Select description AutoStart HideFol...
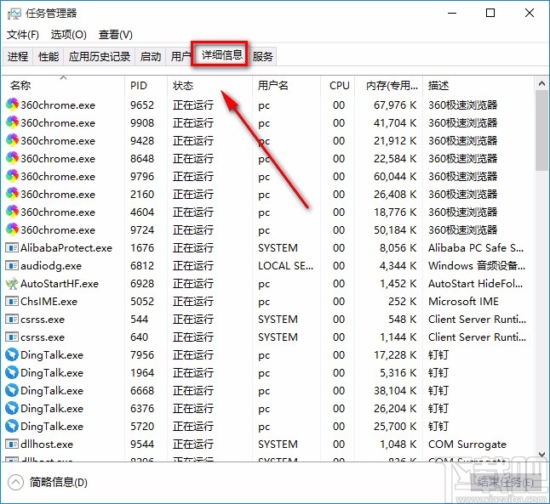Screen dimensions: 550x504 point(476,283)
